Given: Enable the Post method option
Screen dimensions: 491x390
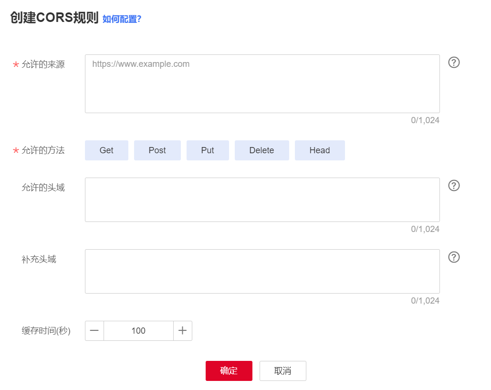Looking at the screenshot, I should tap(157, 150).
